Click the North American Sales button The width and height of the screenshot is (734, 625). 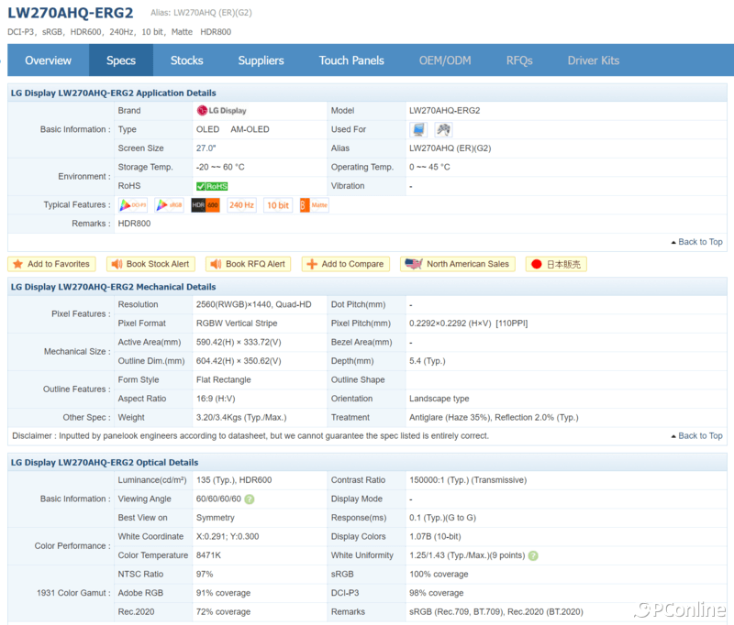pos(457,264)
